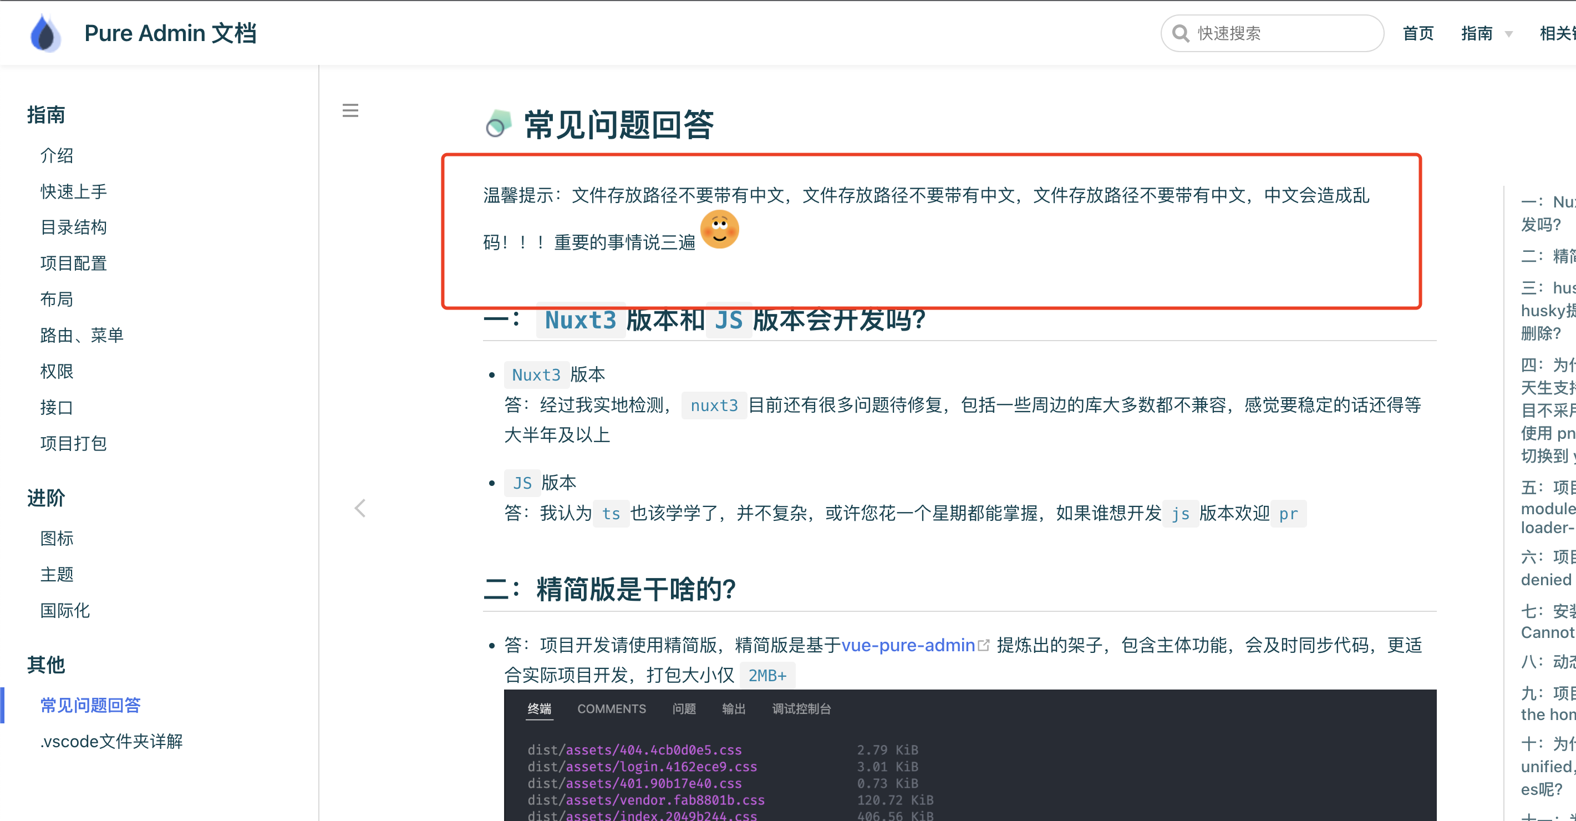Navigate to 项目打包 in the sidebar
1576x821 pixels.
pyautogui.click(x=73, y=443)
